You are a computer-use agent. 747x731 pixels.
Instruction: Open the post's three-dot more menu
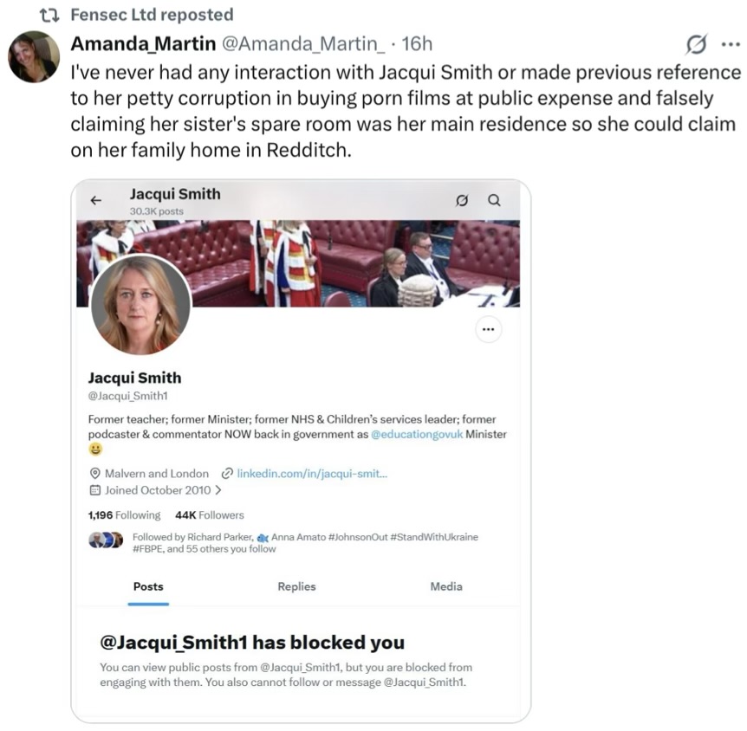coord(730,43)
